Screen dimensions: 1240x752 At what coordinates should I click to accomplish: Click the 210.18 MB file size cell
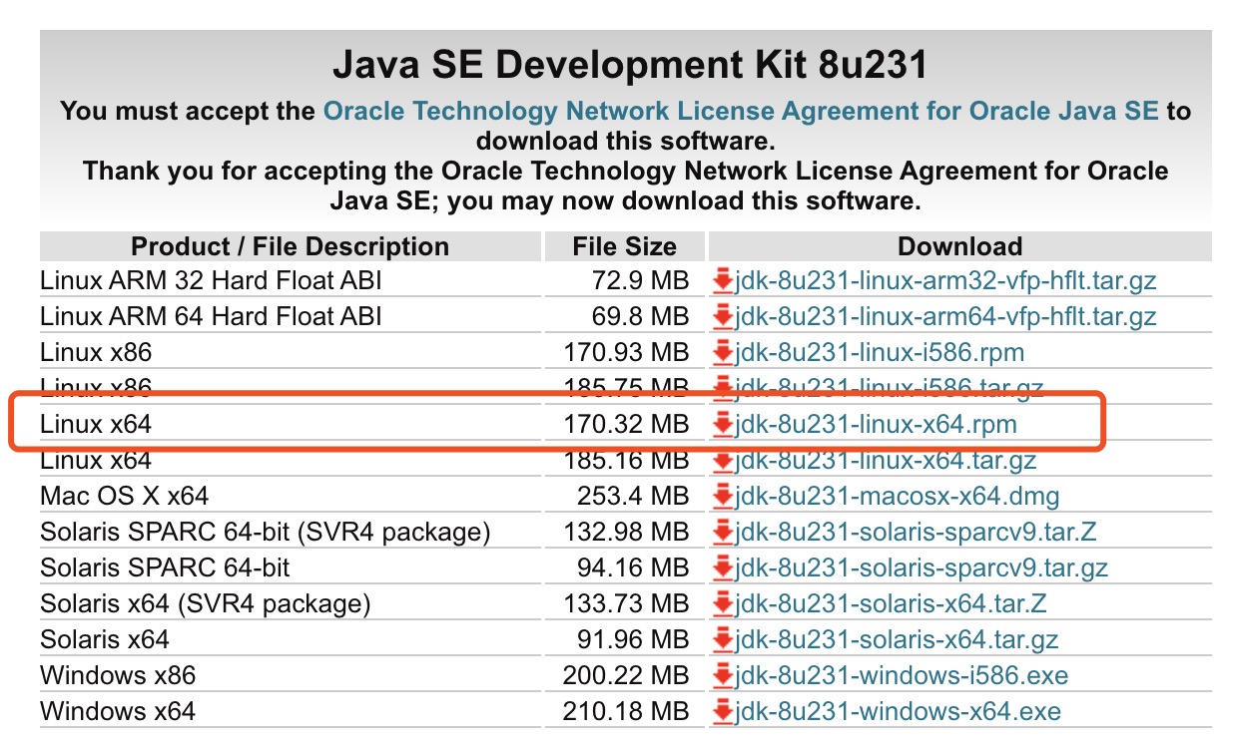625,712
